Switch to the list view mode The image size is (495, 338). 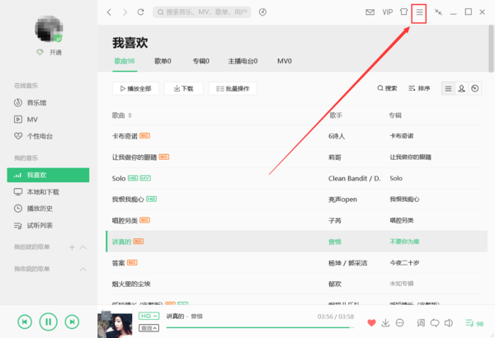[x=448, y=88]
